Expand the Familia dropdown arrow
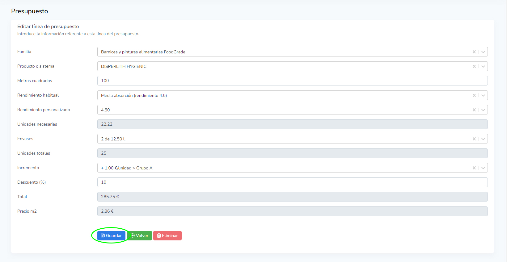The height and width of the screenshot is (262, 507). 483,52
